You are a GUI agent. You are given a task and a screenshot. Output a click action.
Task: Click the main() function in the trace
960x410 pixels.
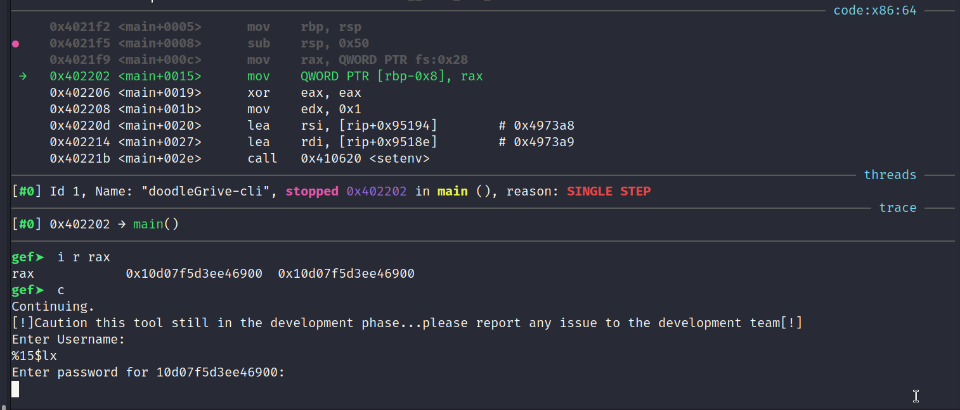click(x=156, y=225)
